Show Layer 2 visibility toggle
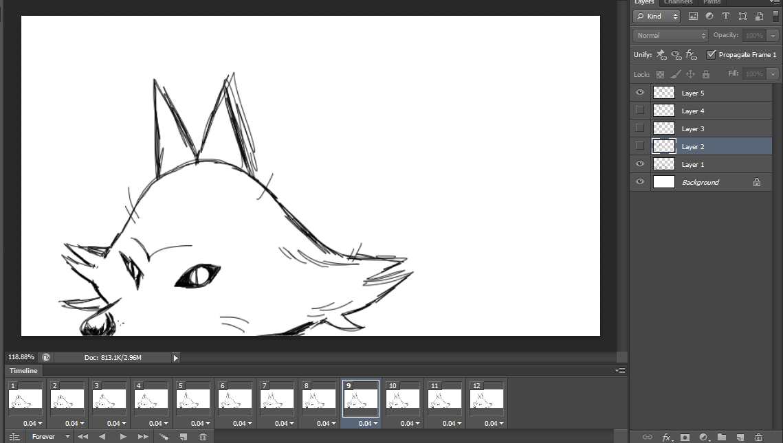Viewport: 783px width, 443px height. [640, 146]
